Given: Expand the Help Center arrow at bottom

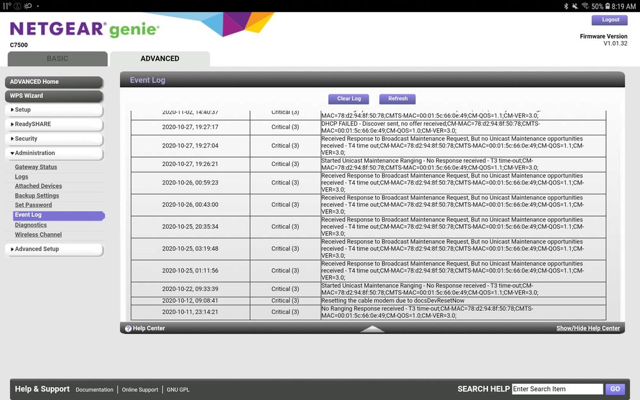Looking at the screenshot, I should [x=372, y=328].
